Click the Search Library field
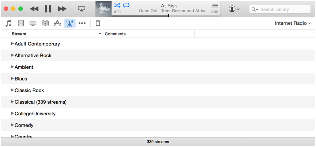The image size is (316, 147). click(x=280, y=9)
